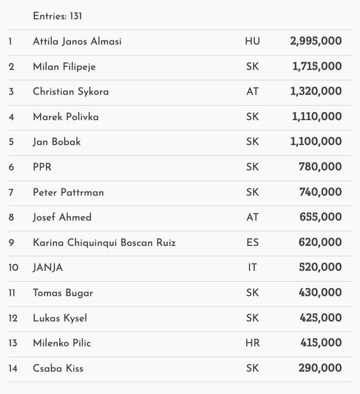Viewport: 360px width, 394px height.
Task: Open Christian Sykora's player entry
Action: (x=70, y=92)
